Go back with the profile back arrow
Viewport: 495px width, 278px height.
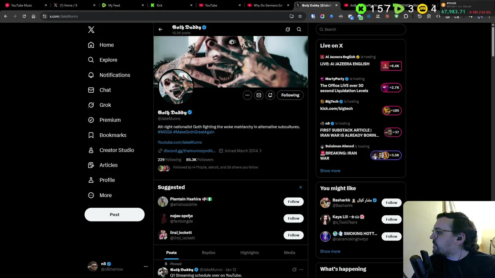[160, 29]
